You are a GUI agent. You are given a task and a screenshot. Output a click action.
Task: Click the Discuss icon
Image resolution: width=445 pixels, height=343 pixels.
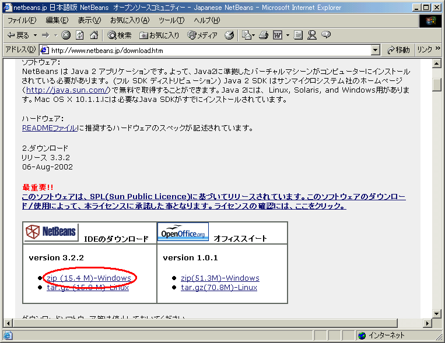pyautogui.click(x=298, y=35)
